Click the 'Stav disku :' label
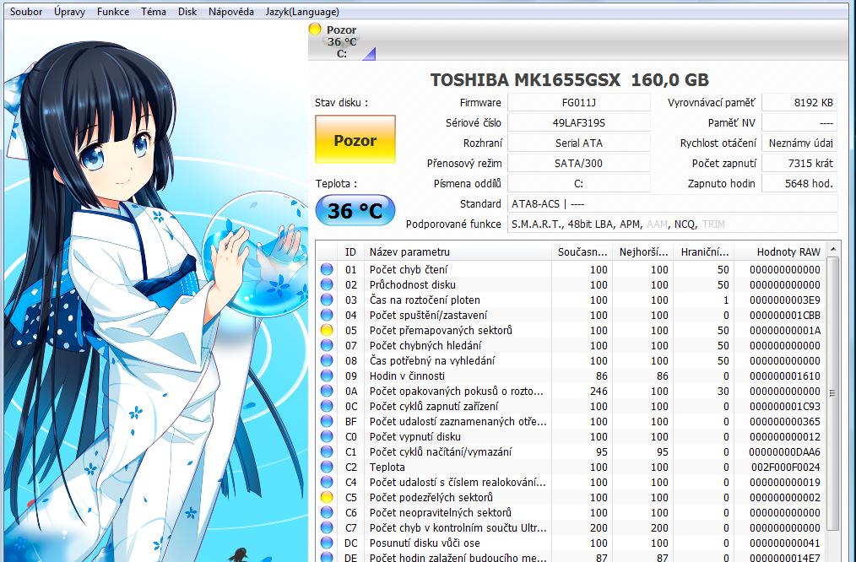856x562 pixels. click(x=341, y=103)
